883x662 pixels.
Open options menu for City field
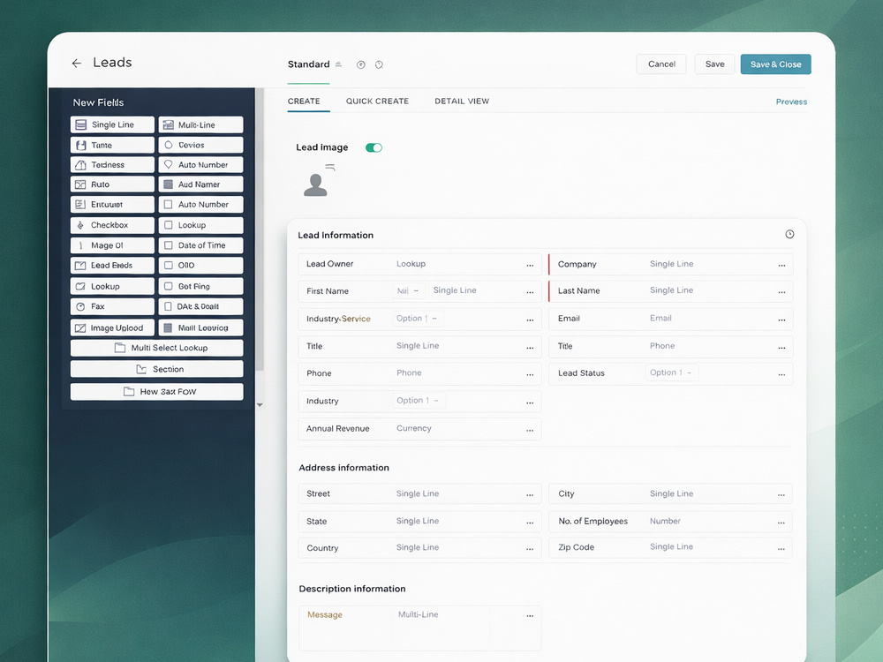(781, 495)
